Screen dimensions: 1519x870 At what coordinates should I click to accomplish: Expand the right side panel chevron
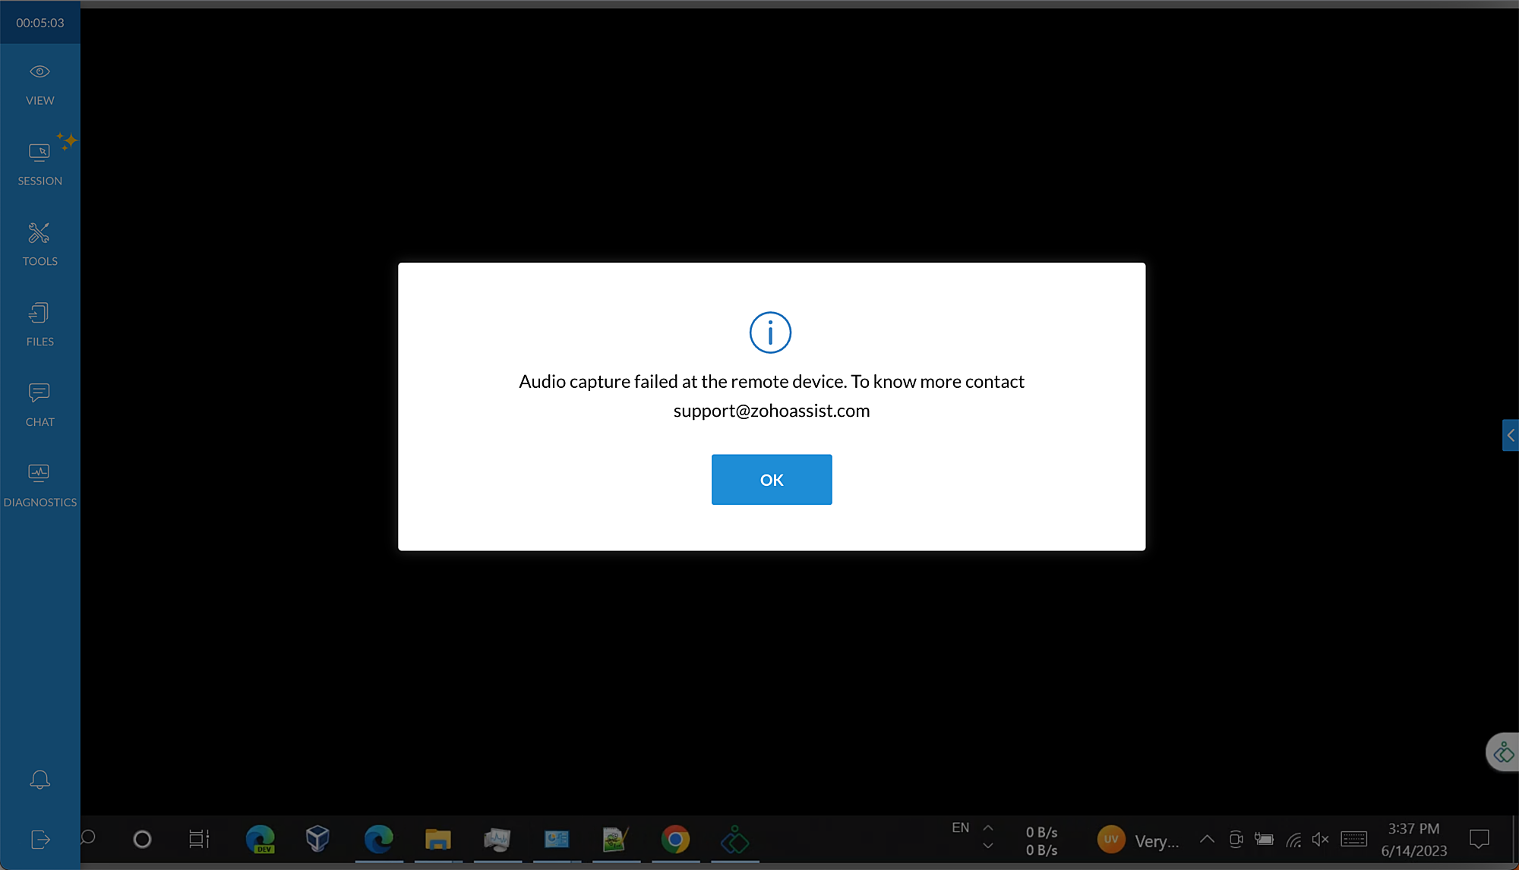[x=1510, y=435]
